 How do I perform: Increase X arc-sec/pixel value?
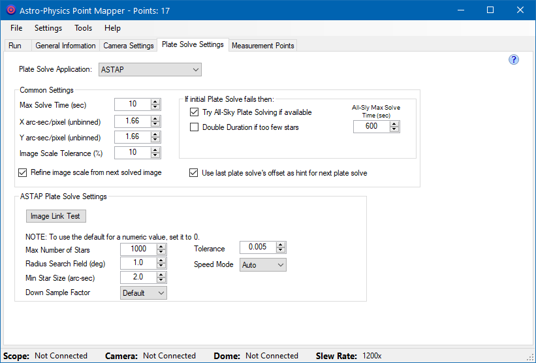tap(155, 119)
